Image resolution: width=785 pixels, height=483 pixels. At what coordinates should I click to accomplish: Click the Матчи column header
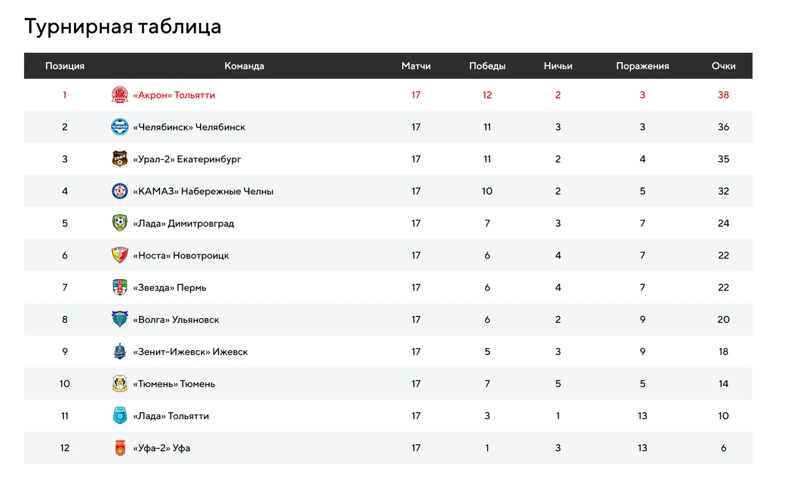pos(416,66)
